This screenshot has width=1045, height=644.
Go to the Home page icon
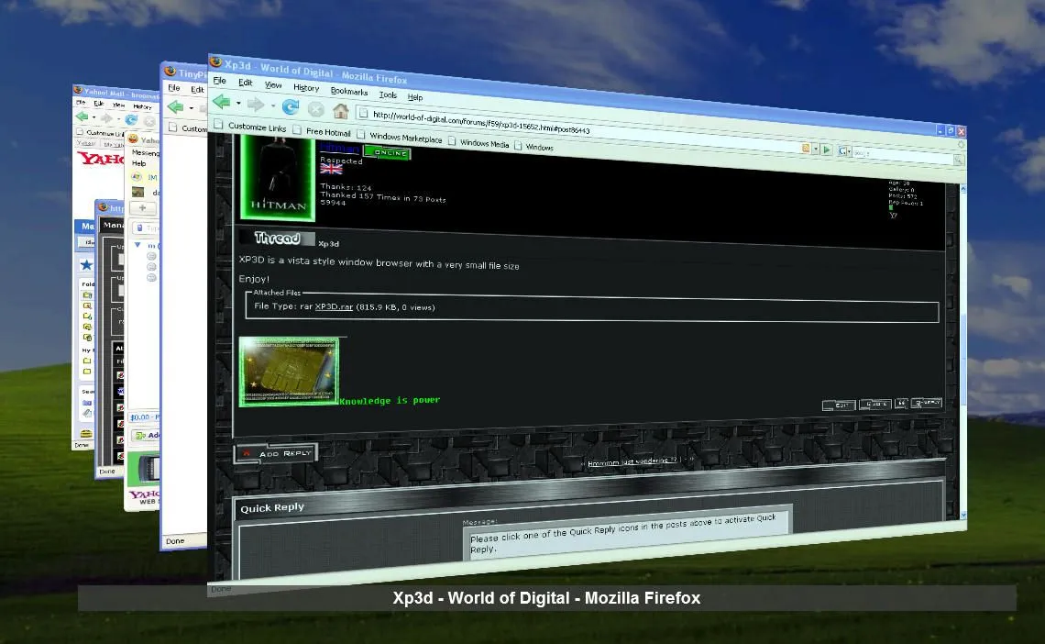click(x=340, y=111)
